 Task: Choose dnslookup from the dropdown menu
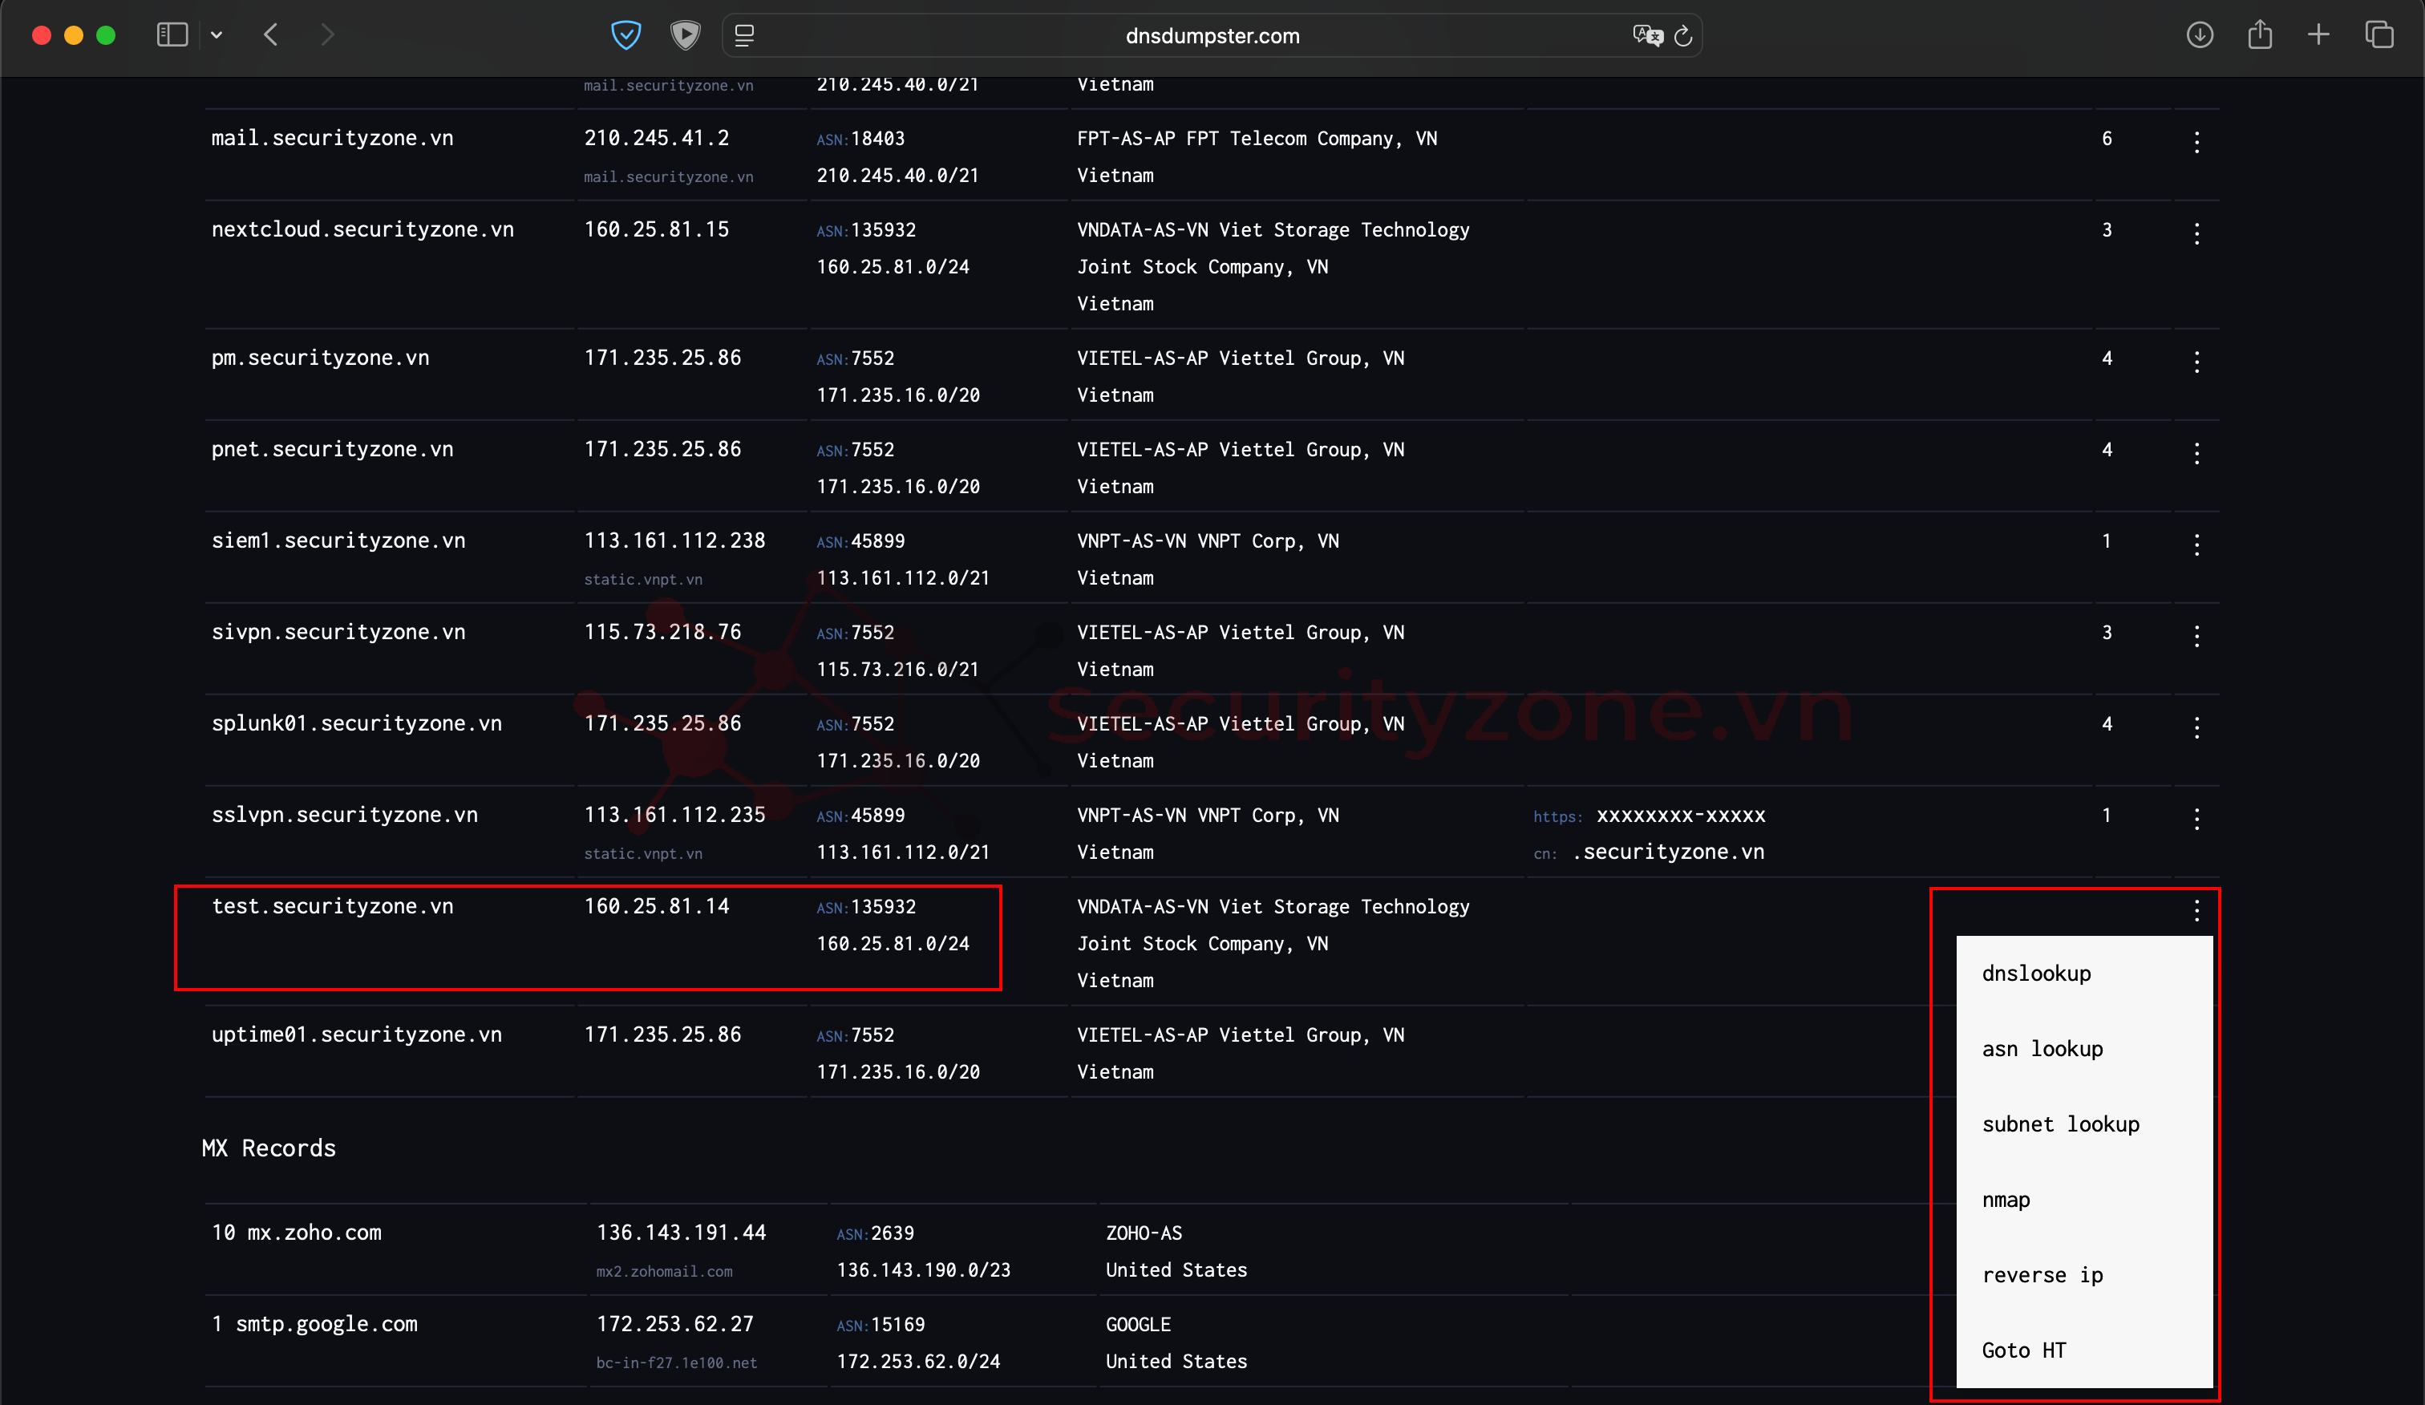coord(2084,974)
